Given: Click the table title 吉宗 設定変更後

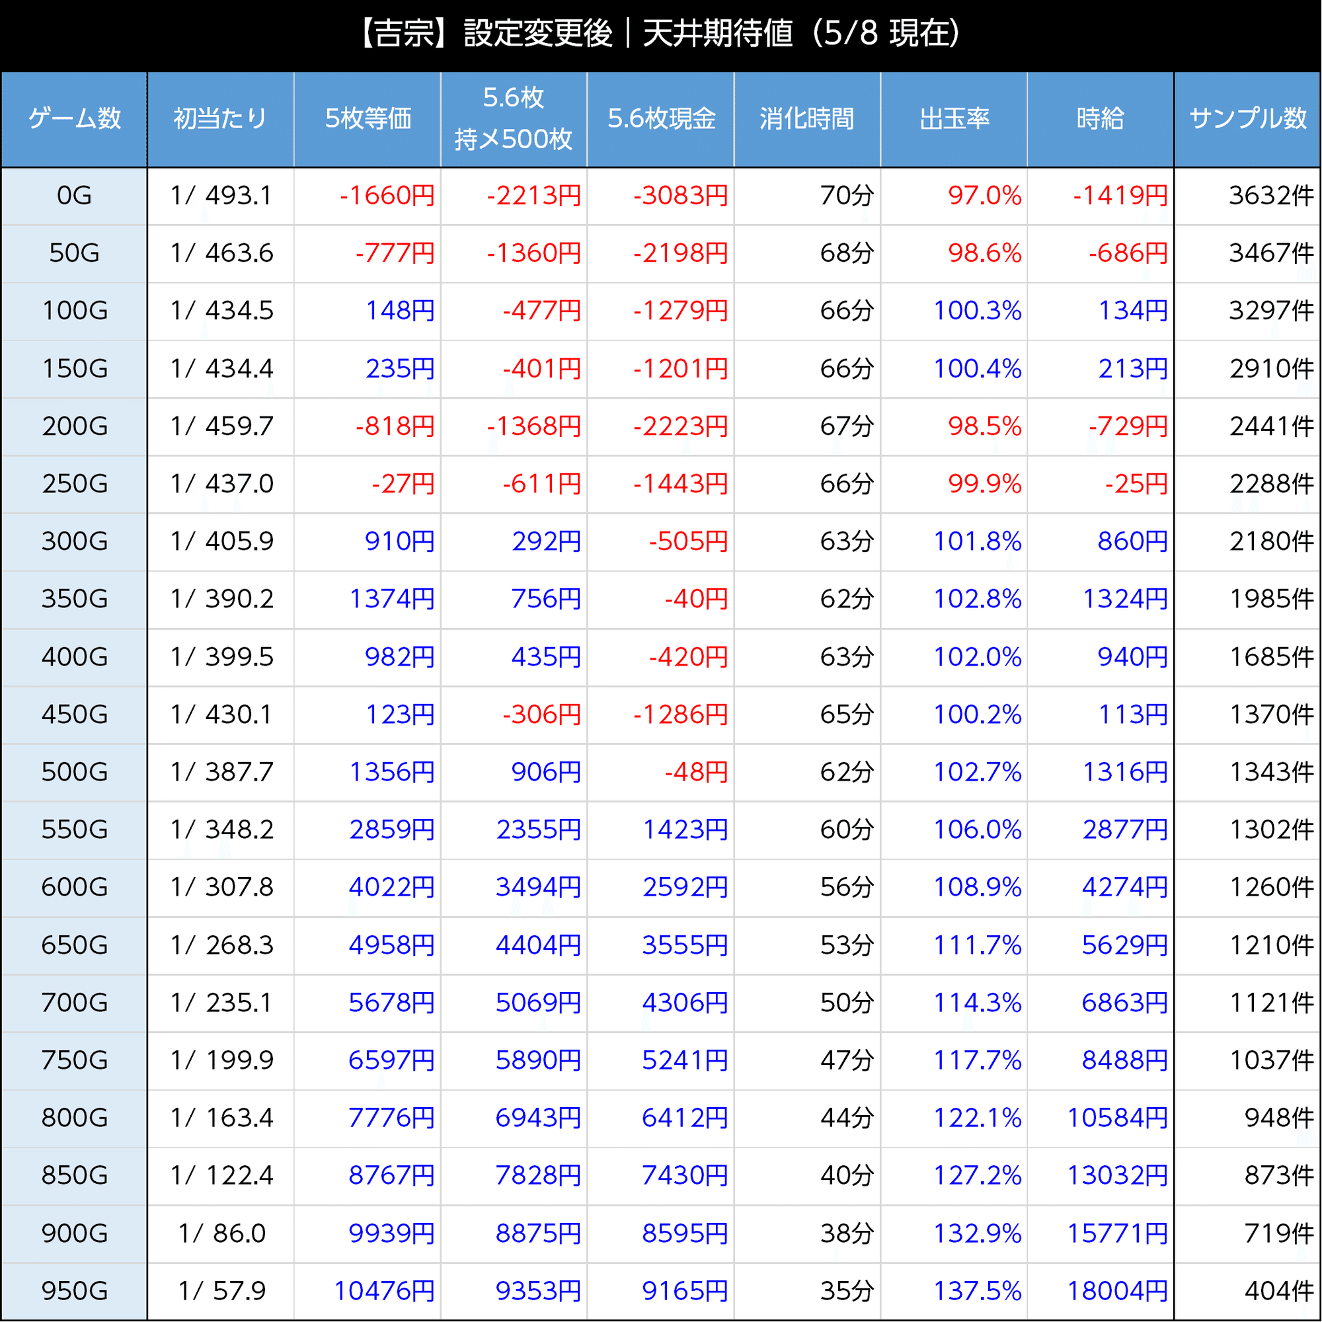Looking at the screenshot, I should pos(660,33).
